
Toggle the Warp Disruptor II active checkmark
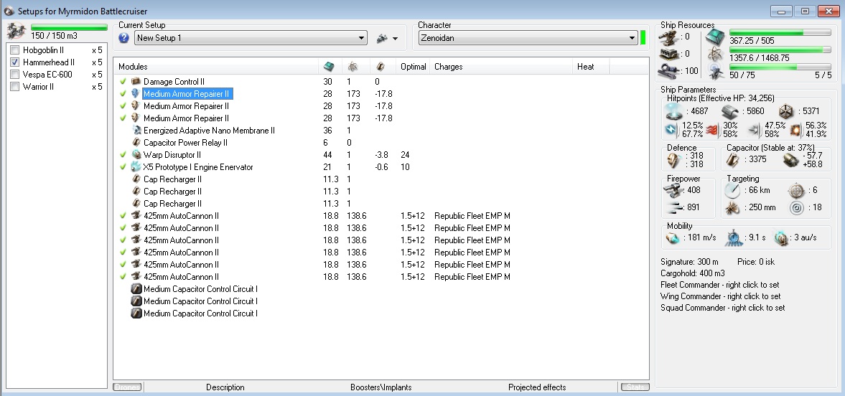click(x=123, y=155)
